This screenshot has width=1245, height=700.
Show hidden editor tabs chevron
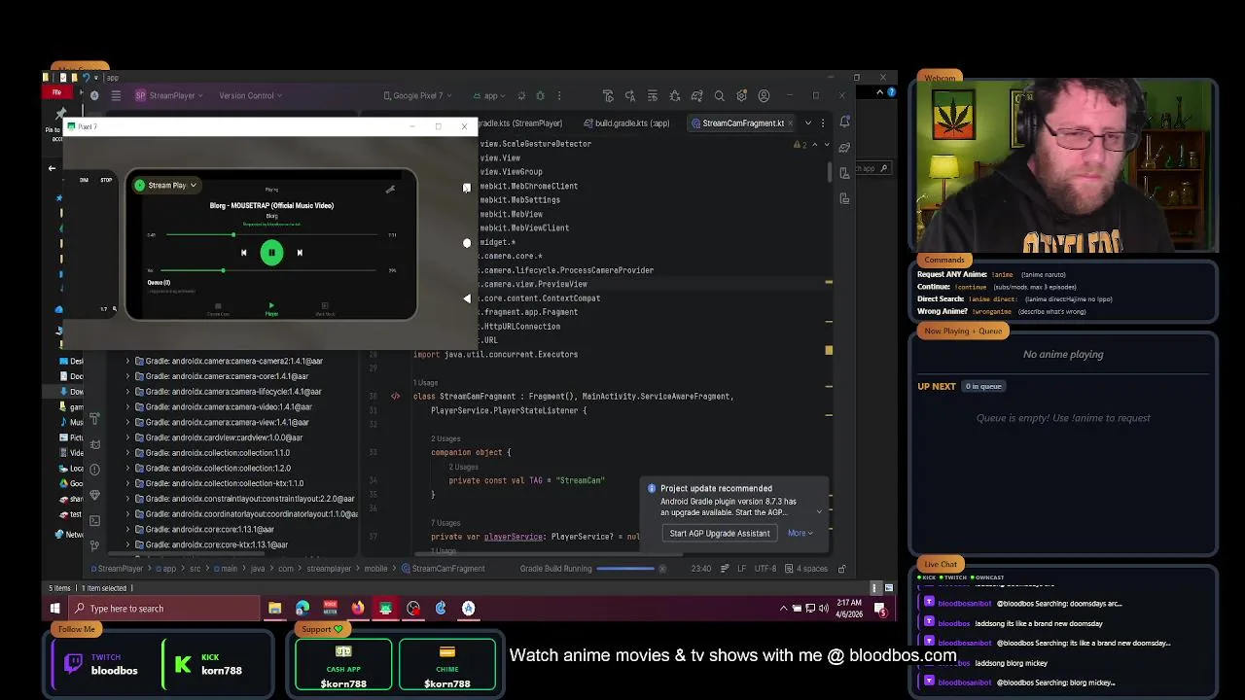pos(808,123)
